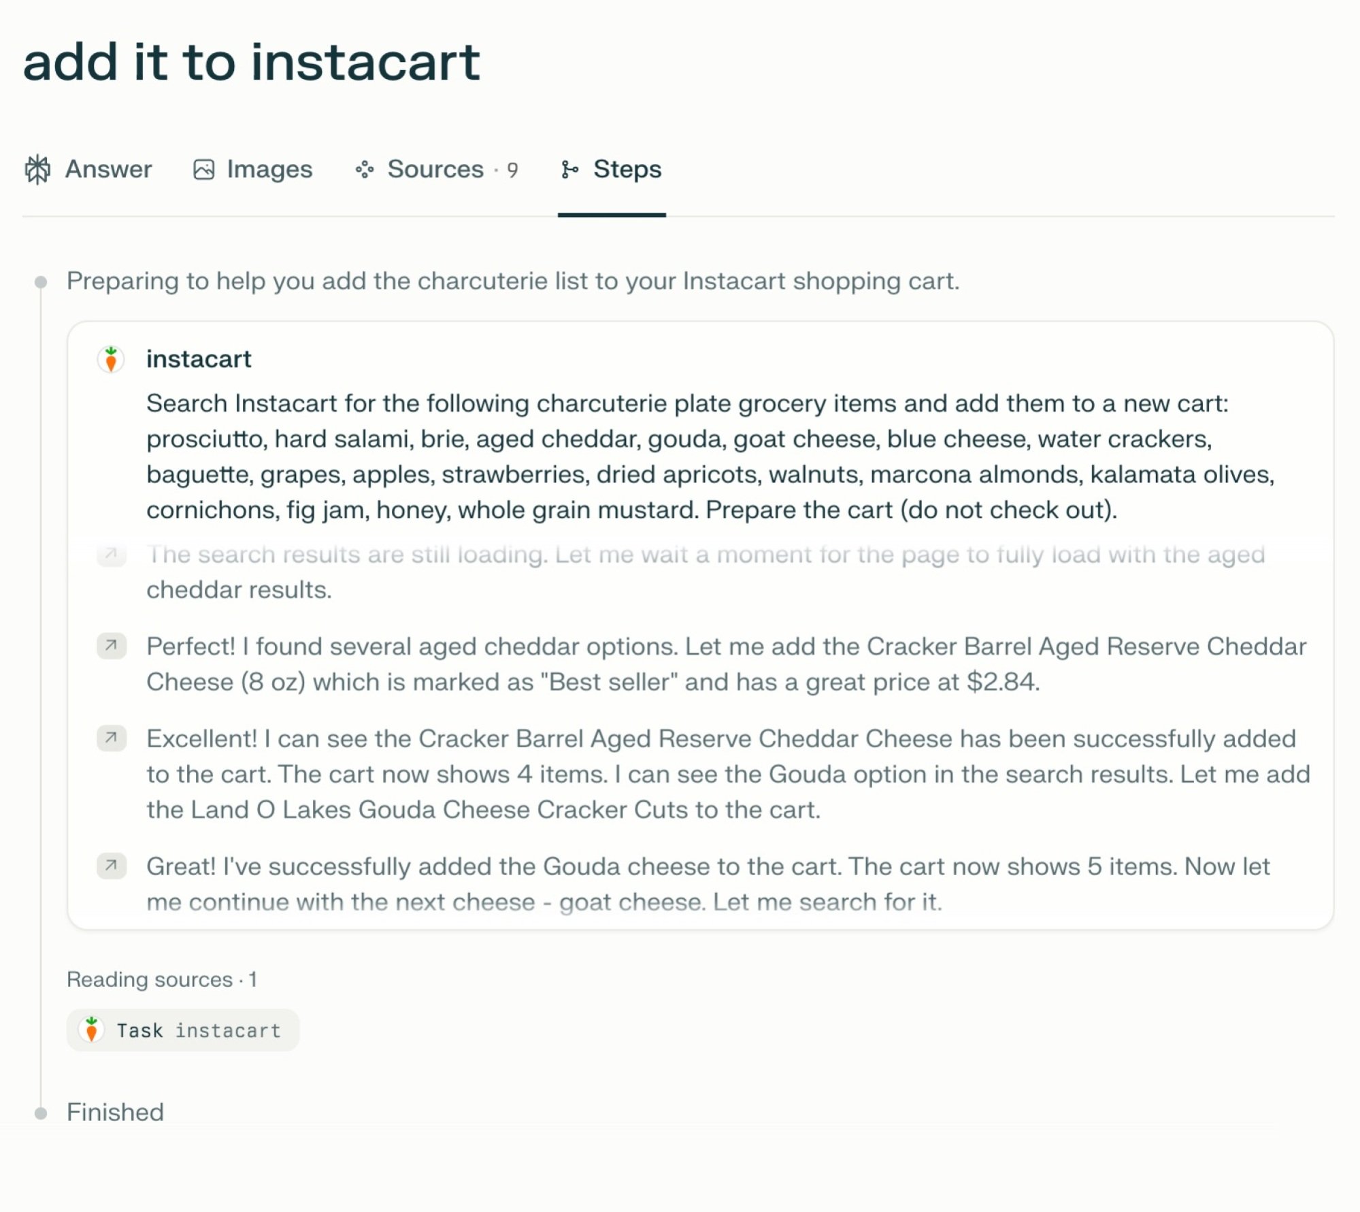
Task: Select the Steps tab
Action: tap(627, 169)
